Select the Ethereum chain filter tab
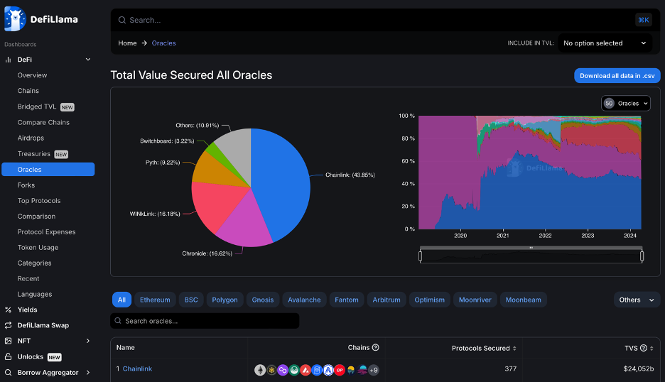The width and height of the screenshot is (665, 382). tap(155, 300)
